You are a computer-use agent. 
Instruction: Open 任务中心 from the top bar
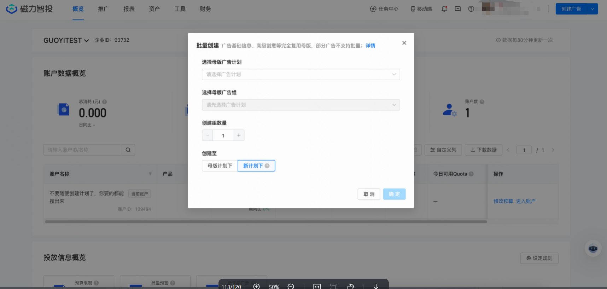384,9
